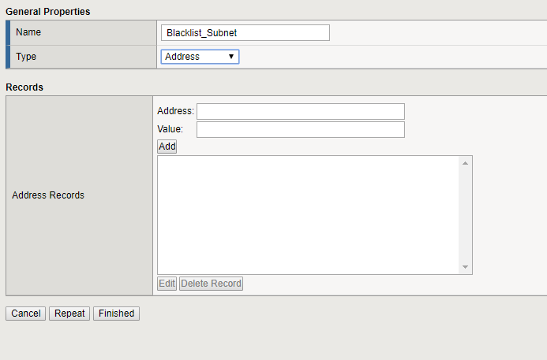Click the records list scroll-down arrow
Screen dimensions: 547x360
click(x=466, y=267)
